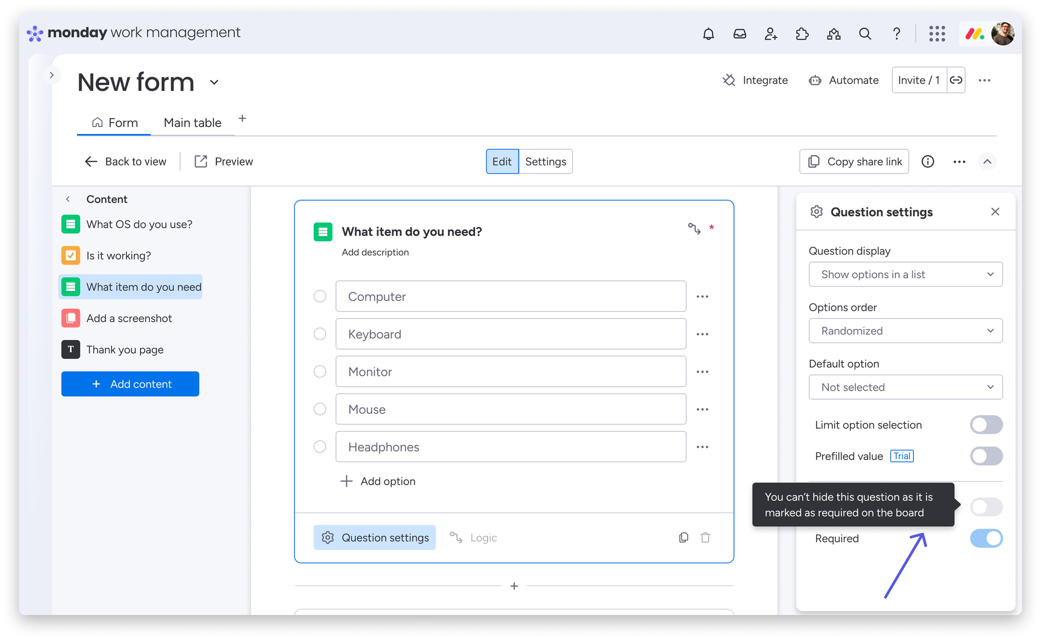This screenshot has width=1041, height=636.
Task: Click the Question settings footer button
Action: [x=374, y=537]
